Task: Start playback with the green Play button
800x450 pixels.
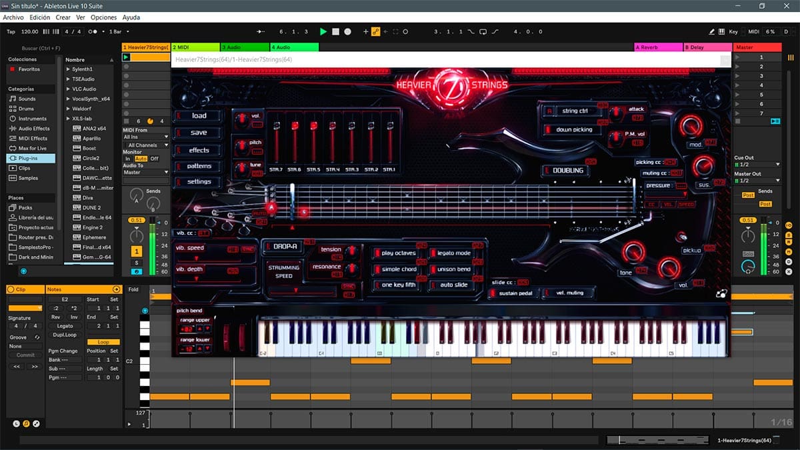Action: (323, 31)
